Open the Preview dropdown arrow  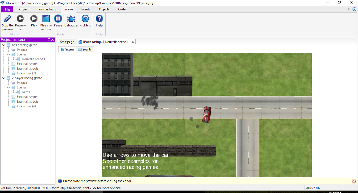point(20,29)
